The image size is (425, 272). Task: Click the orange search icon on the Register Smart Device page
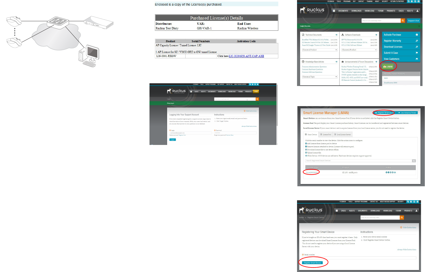click(402, 218)
